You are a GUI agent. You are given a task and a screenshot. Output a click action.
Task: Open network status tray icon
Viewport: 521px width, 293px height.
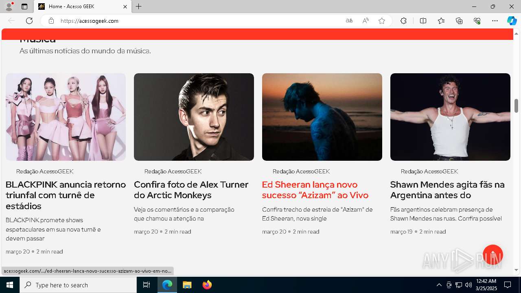point(459,285)
